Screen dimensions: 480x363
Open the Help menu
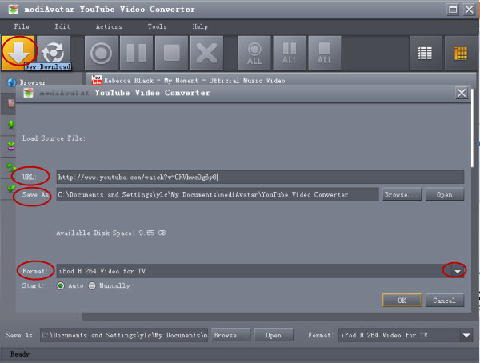[x=200, y=26]
